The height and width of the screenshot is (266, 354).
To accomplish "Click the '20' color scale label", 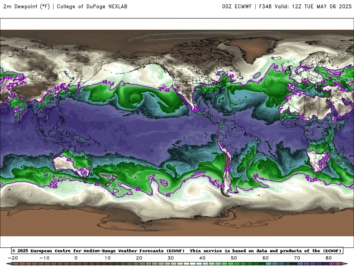I will click(x=139, y=258).
